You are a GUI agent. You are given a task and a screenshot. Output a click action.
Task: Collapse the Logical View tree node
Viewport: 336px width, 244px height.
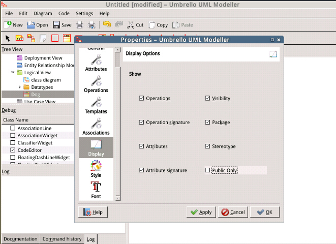13,72
